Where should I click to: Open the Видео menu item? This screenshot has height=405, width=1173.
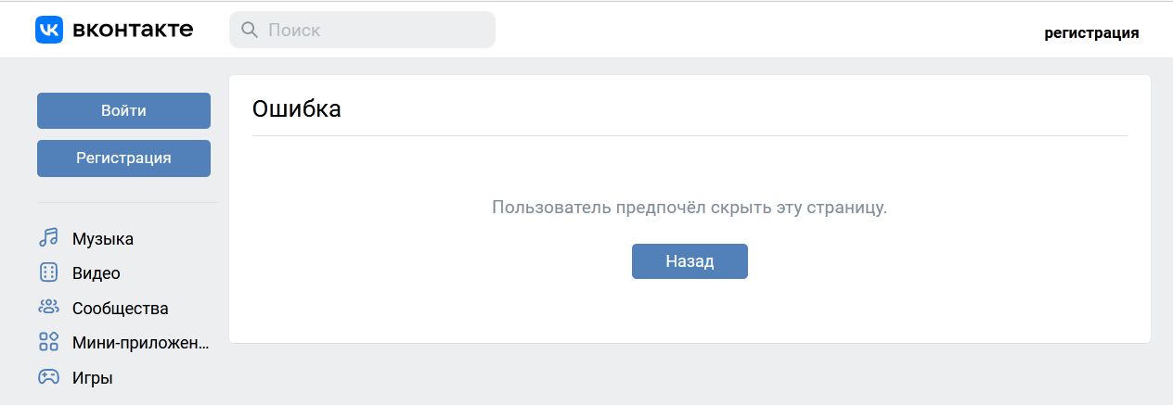point(97,273)
